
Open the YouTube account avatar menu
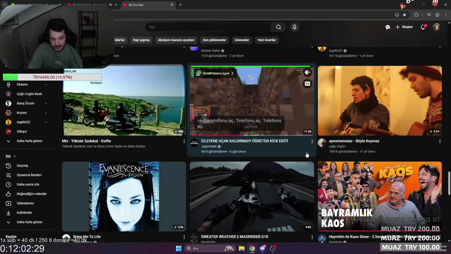(x=436, y=27)
